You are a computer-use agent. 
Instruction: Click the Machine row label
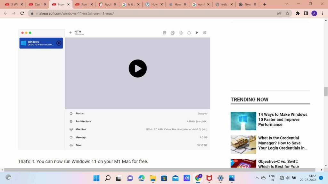click(81, 129)
